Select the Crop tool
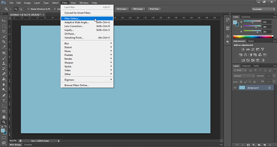This screenshot has height=147, width=277. (x=4, y=42)
